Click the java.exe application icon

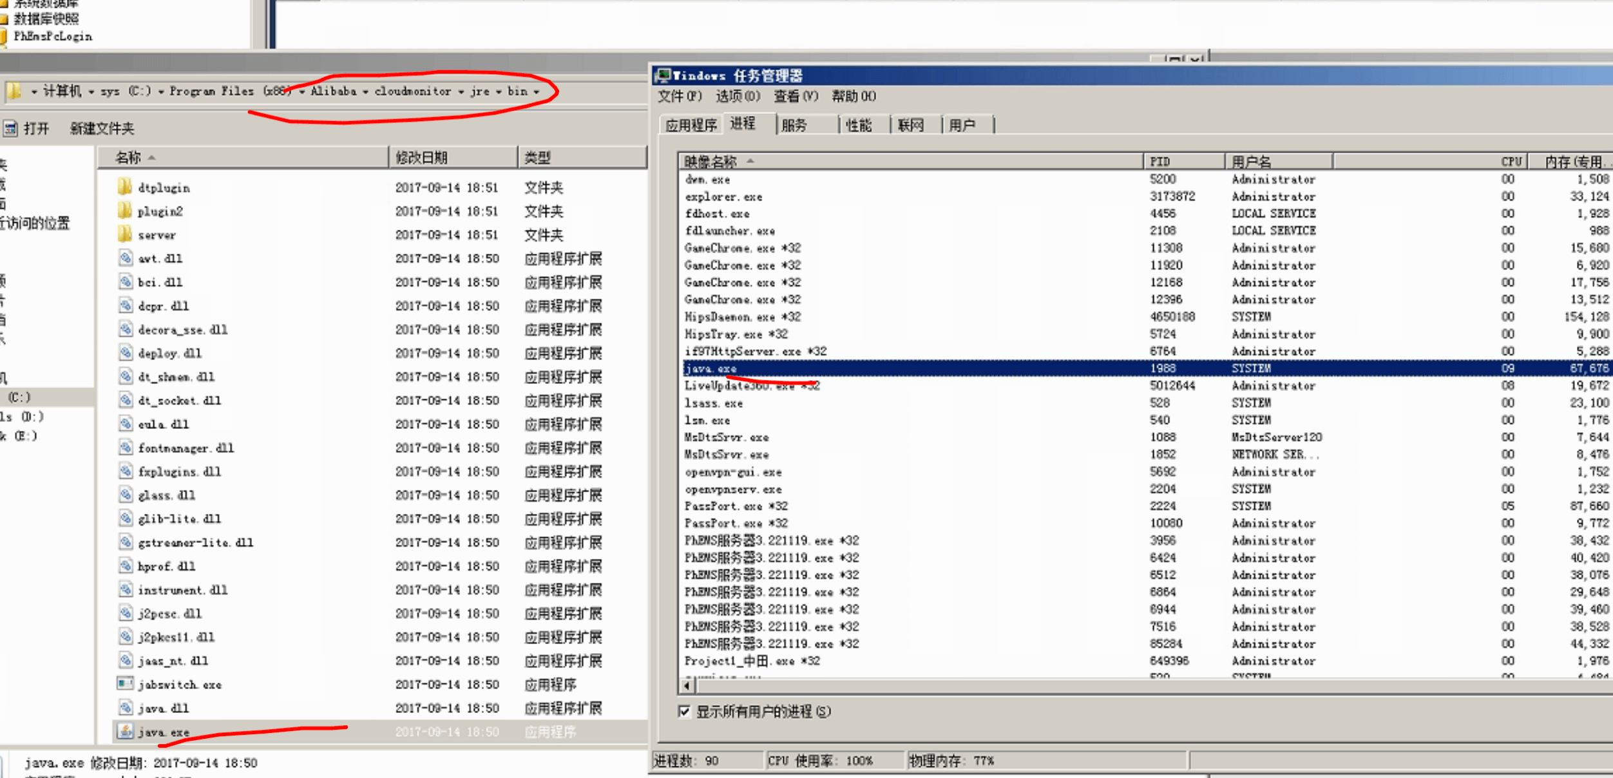(125, 732)
